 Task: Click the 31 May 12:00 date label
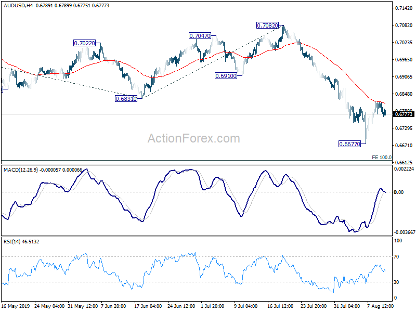click(83, 306)
